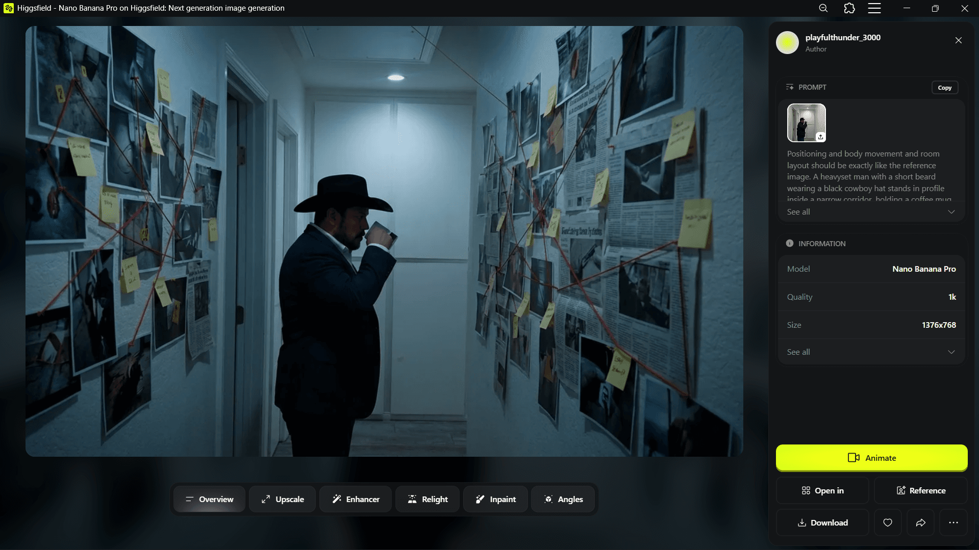Open the Angles tool
Image resolution: width=979 pixels, height=550 pixels.
pyautogui.click(x=563, y=499)
